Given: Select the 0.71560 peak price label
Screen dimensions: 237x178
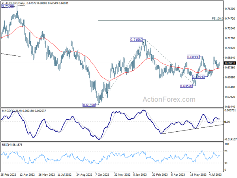Looking at the screenshot, I should tap(136, 40).
